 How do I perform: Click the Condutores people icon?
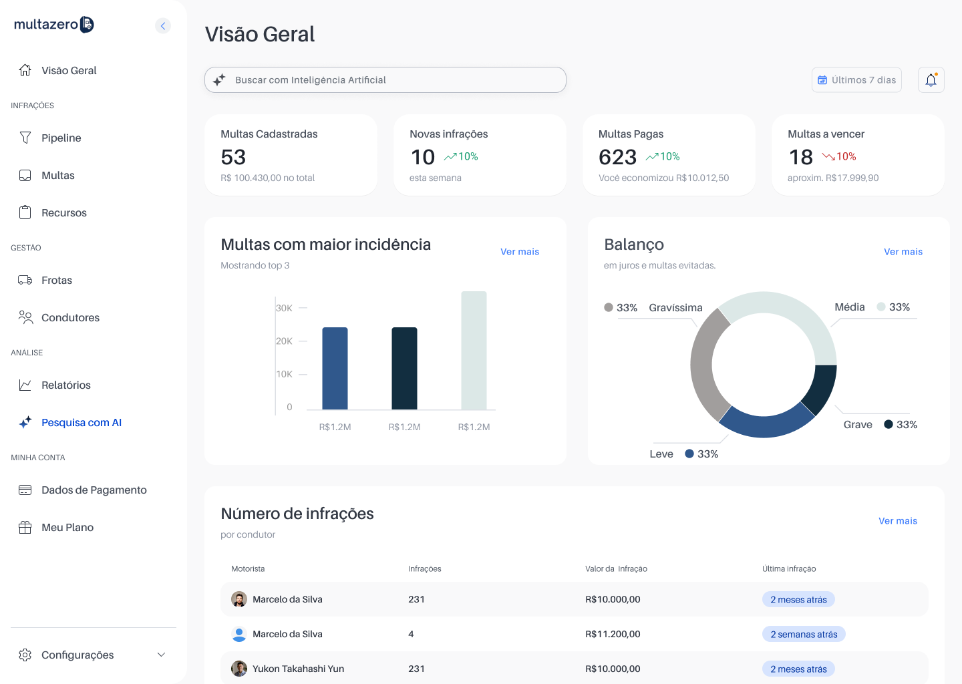[25, 317]
